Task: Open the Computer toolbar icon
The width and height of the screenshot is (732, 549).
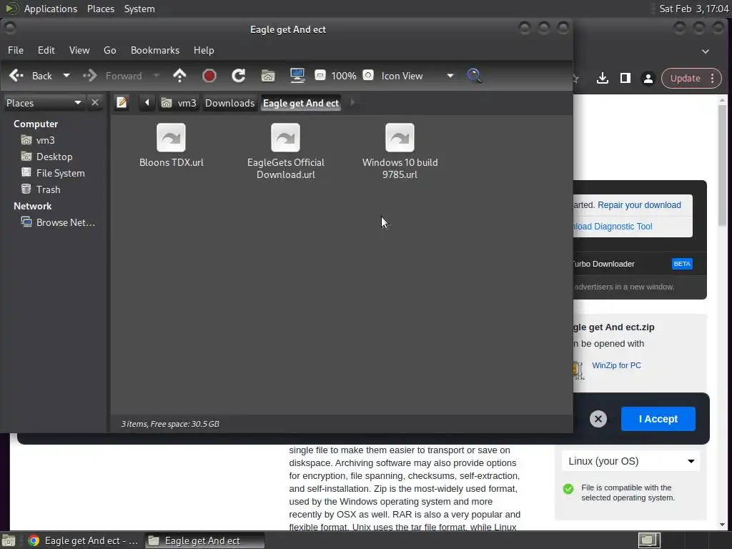Action: point(297,76)
